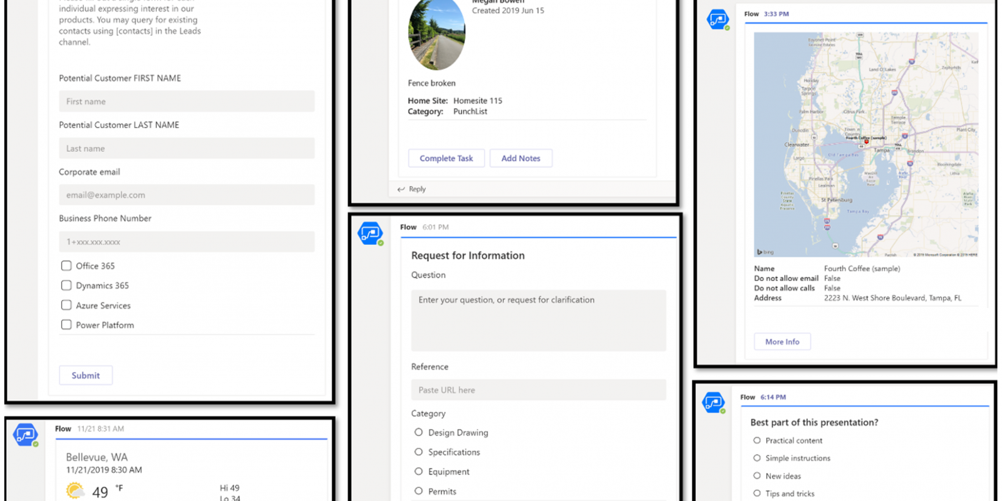Viewport: 1002px width, 501px height.
Task: Click the fence photo thumbnail
Action: tap(436, 34)
